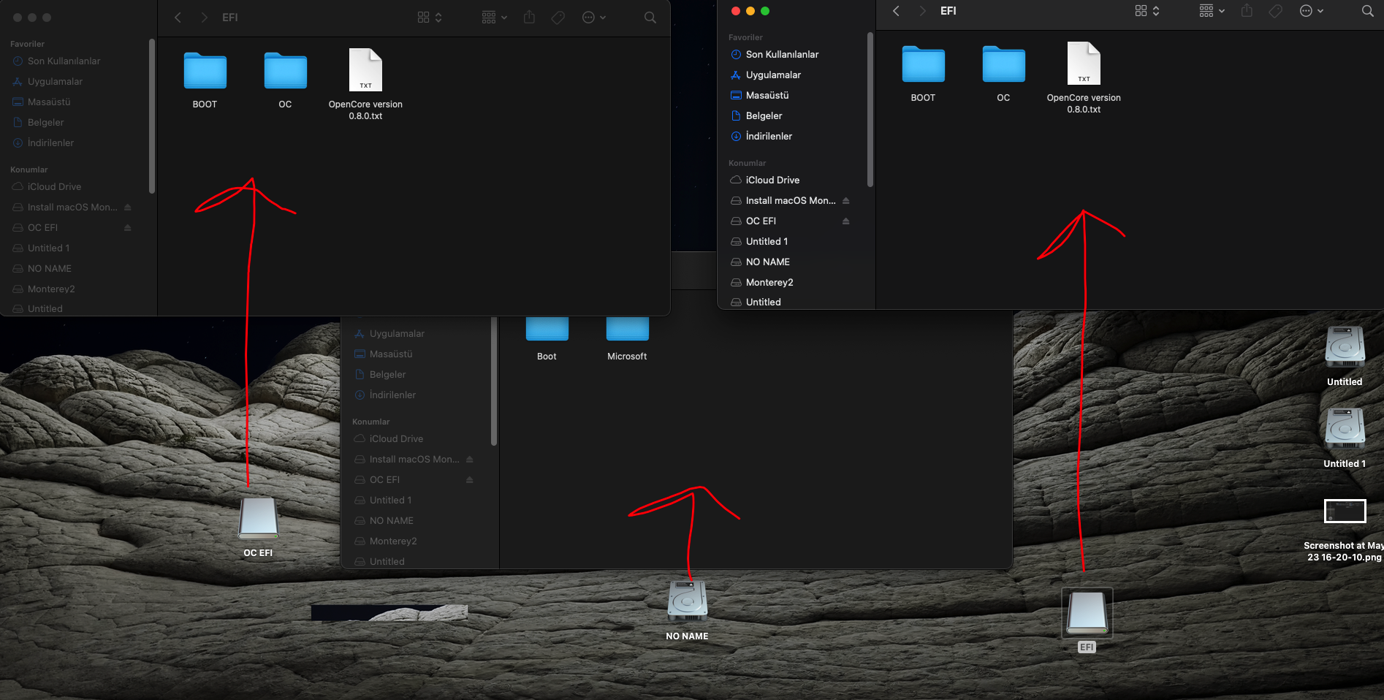Eject OC EFI in background window sidebar
This screenshot has width=1384, height=700.
coord(470,479)
